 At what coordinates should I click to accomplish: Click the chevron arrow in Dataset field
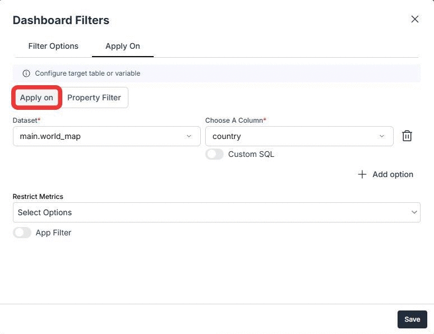click(189, 136)
